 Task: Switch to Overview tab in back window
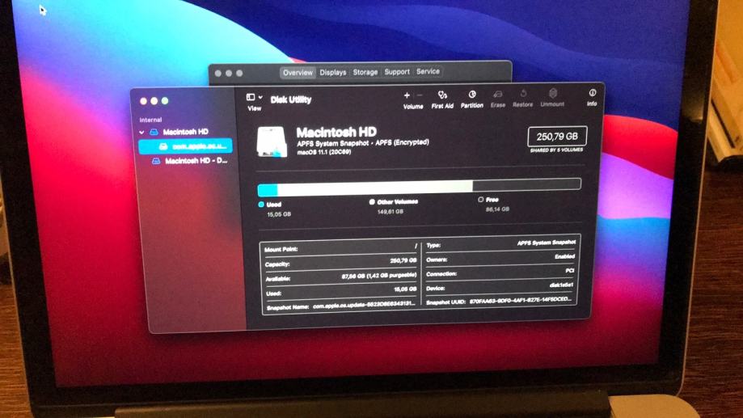[298, 73]
